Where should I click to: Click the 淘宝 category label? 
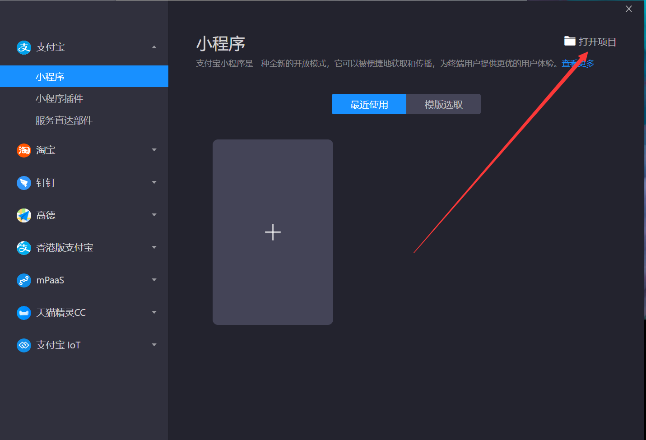(x=46, y=150)
